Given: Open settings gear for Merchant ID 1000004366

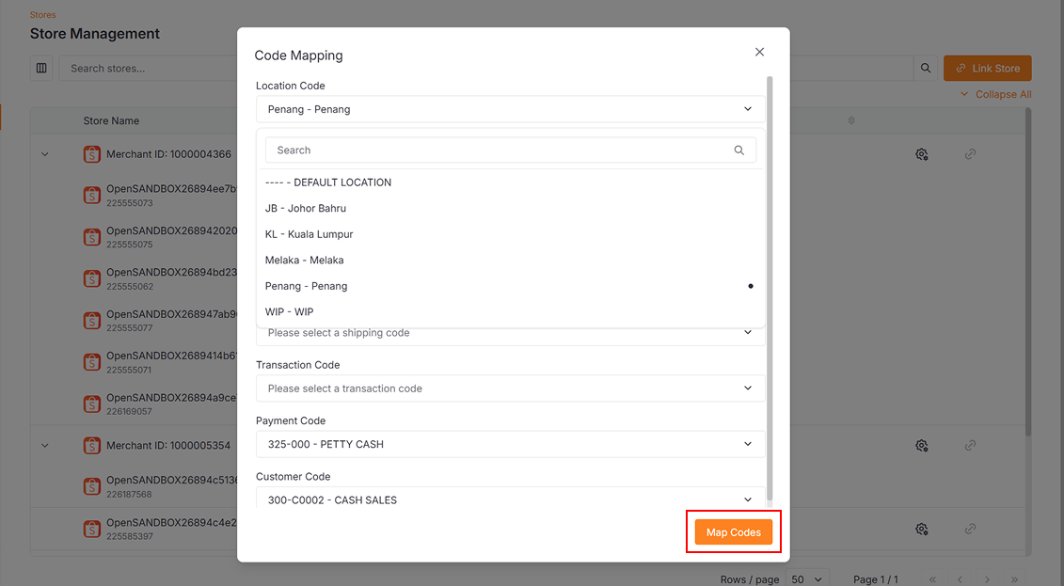Looking at the screenshot, I should 922,154.
